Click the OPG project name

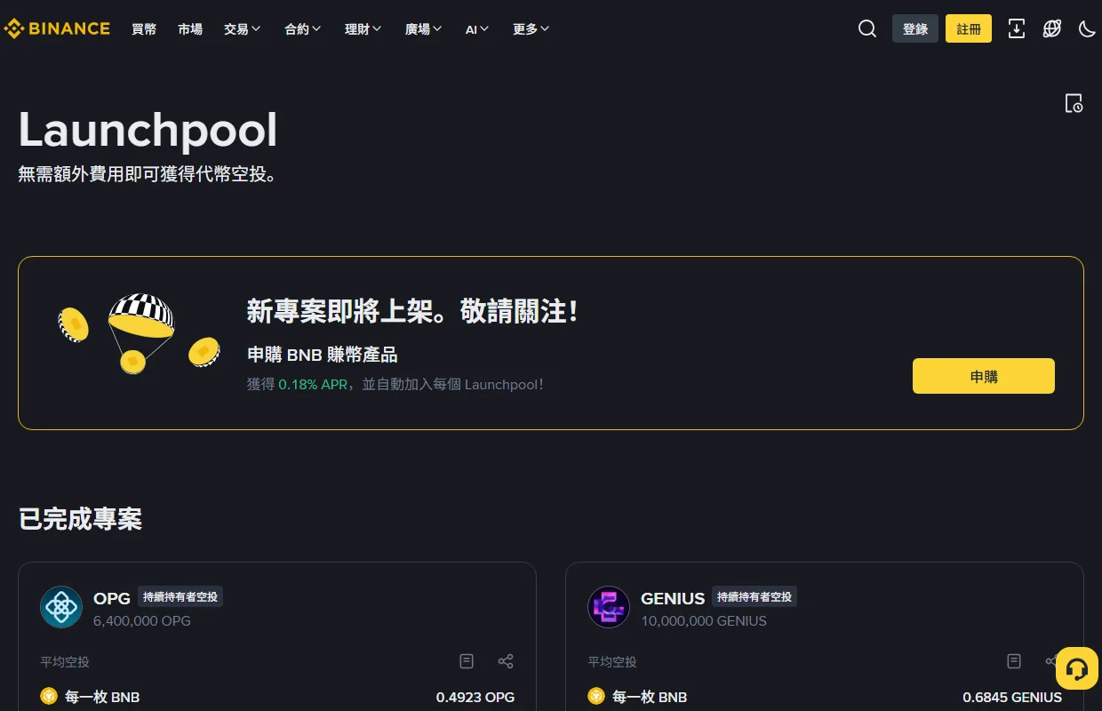(112, 598)
